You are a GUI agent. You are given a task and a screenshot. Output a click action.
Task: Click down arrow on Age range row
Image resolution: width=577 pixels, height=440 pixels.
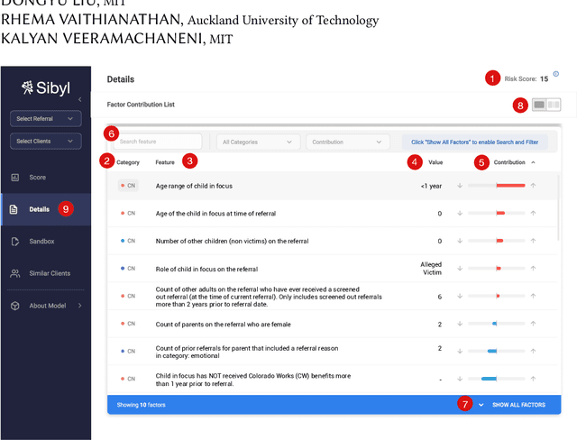click(460, 186)
